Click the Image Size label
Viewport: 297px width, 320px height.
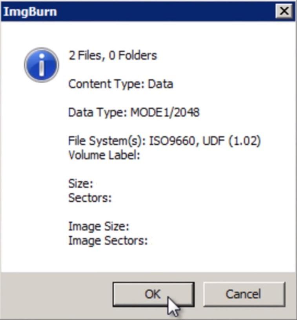point(99,226)
